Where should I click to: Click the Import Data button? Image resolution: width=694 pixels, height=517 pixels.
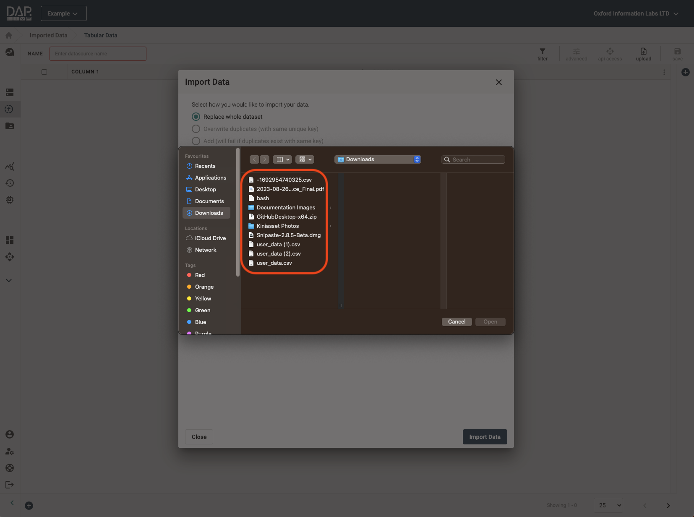click(485, 437)
